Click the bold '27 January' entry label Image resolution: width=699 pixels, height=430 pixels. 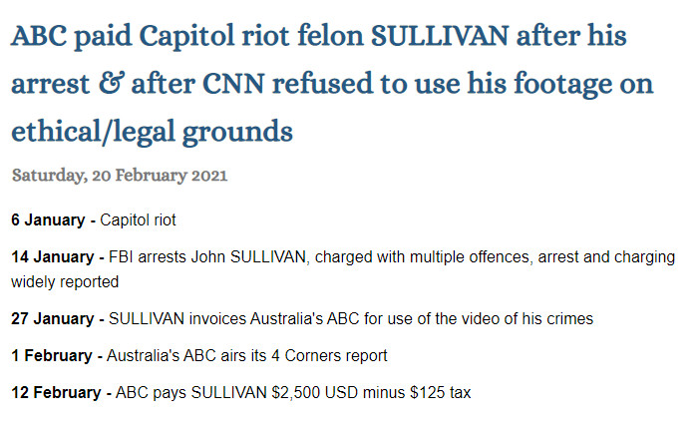[53, 318]
